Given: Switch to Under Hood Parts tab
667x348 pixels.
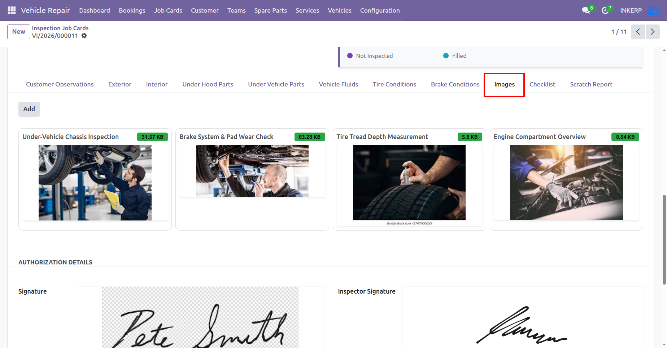Looking at the screenshot, I should 208,84.
